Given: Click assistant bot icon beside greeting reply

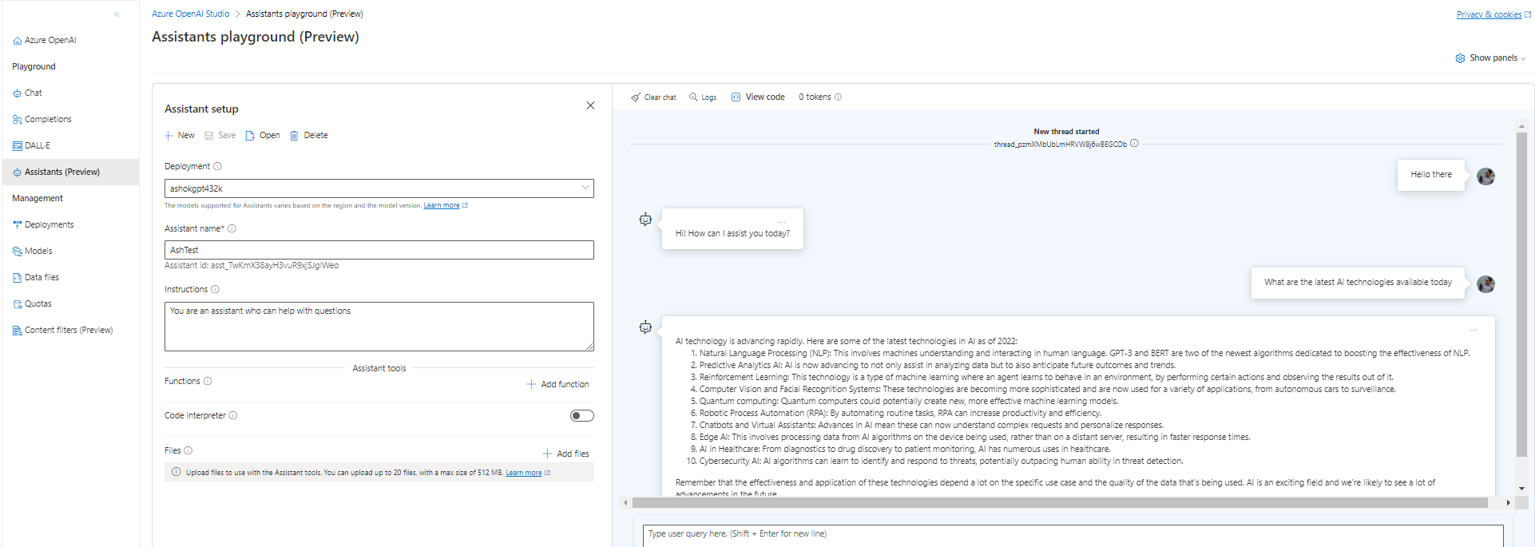Looking at the screenshot, I should (x=645, y=220).
